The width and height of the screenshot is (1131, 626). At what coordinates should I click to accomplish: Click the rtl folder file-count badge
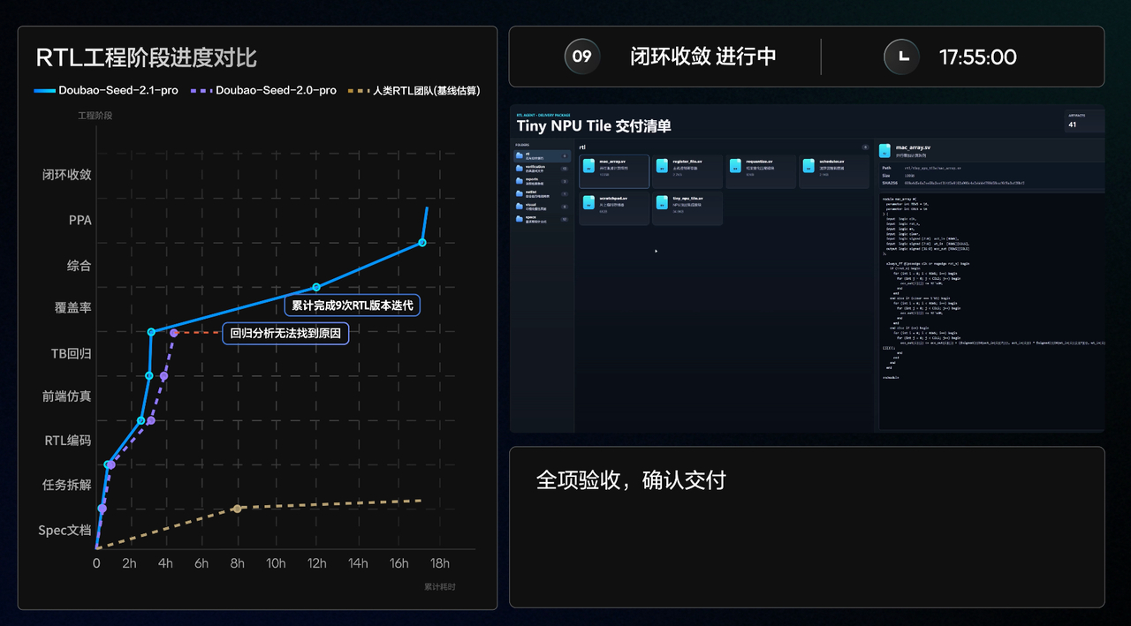(x=565, y=155)
